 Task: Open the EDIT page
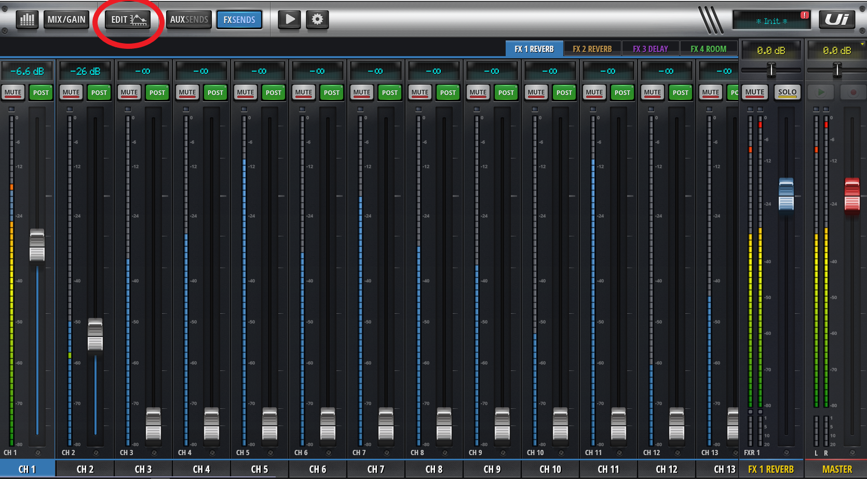(x=128, y=20)
